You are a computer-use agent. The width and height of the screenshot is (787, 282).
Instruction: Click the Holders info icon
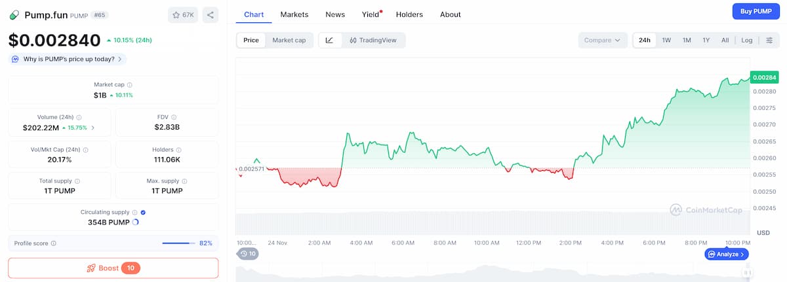(x=179, y=150)
